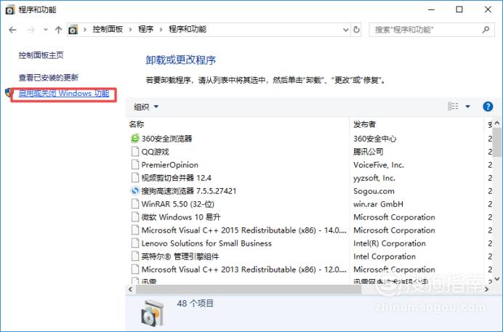The height and width of the screenshot is (332, 503).
Task: Click horizontal scrollbar left arrow
Action: 130,289
